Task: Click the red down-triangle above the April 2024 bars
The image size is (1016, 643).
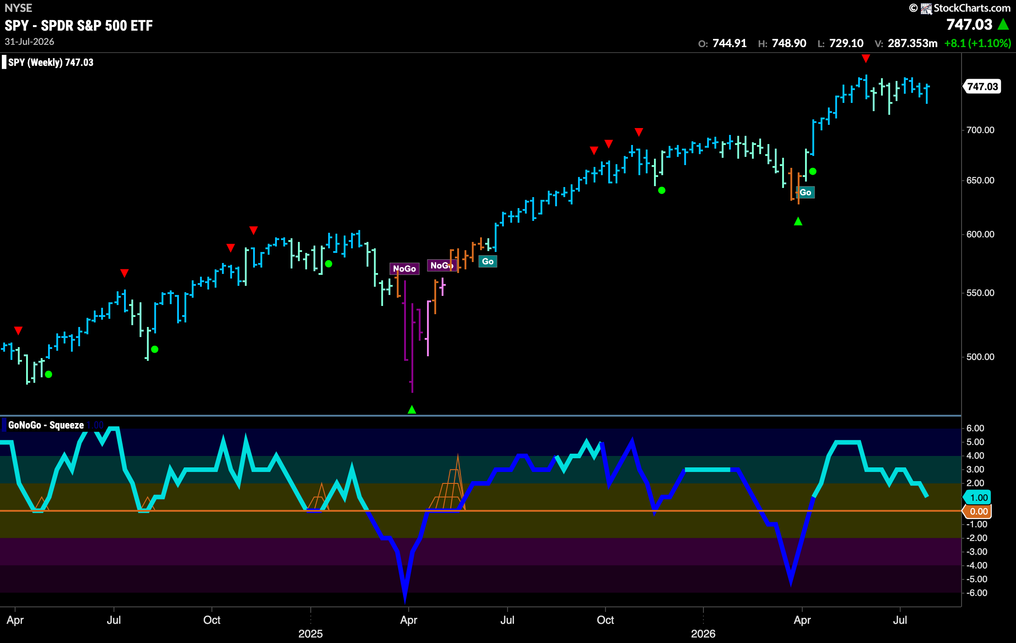Action: pos(18,331)
